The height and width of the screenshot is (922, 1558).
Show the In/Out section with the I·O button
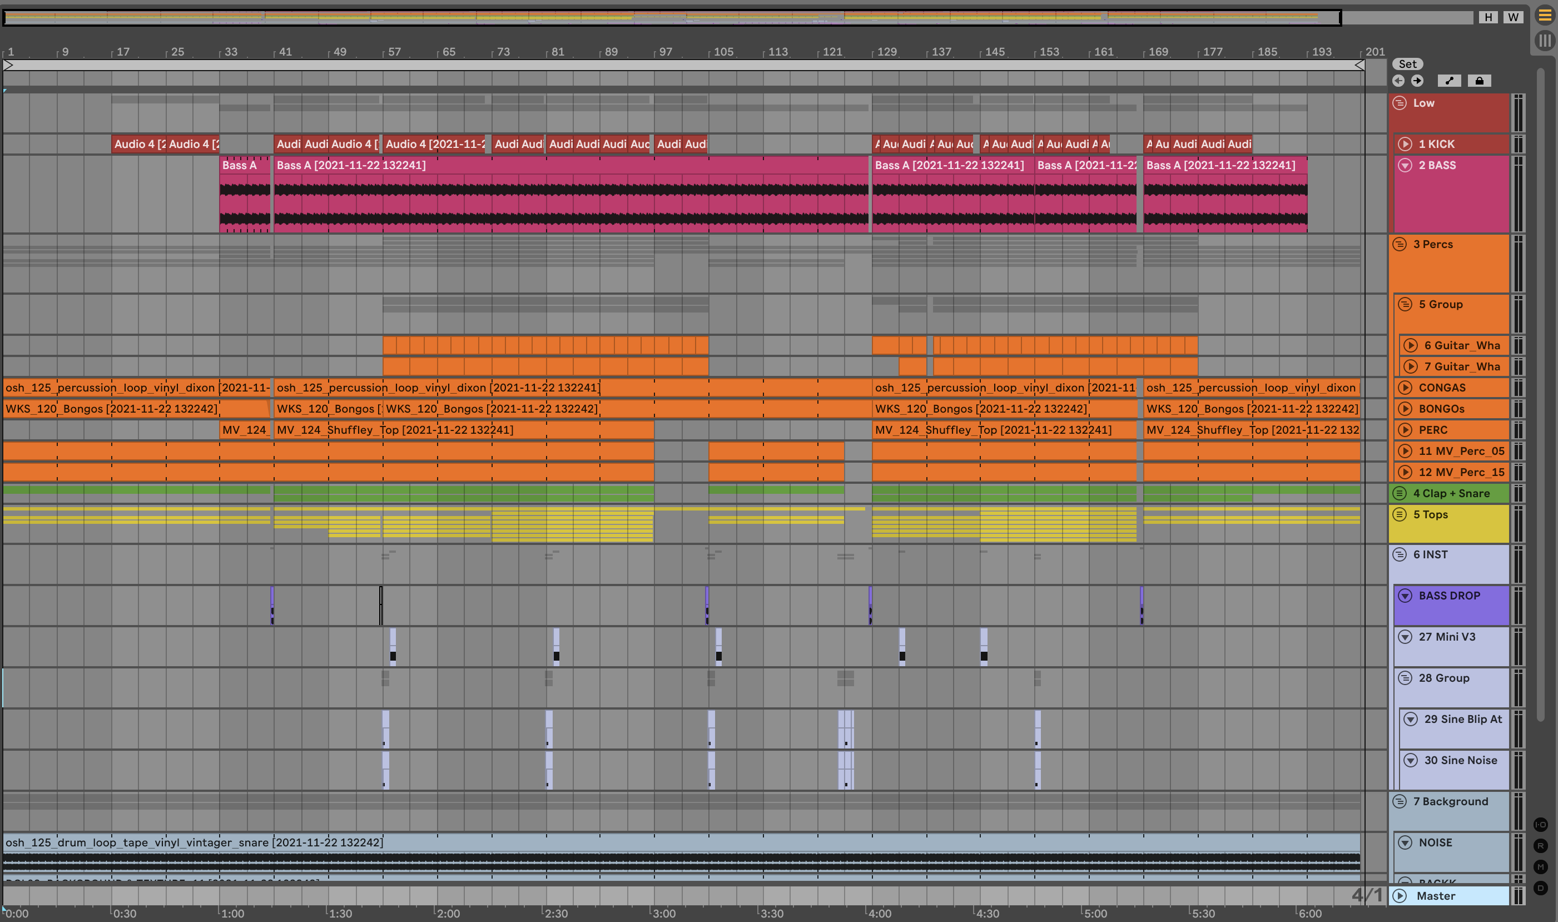pos(1541,825)
